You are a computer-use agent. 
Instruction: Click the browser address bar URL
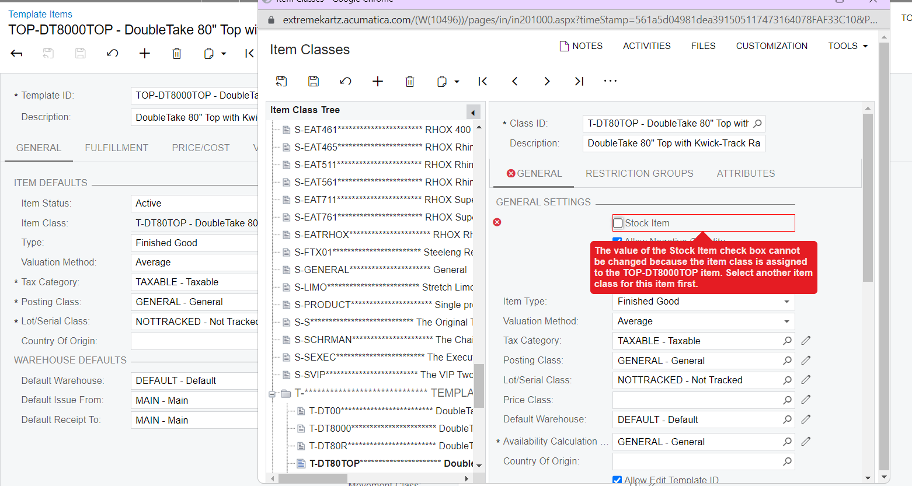click(x=580, y=20)
